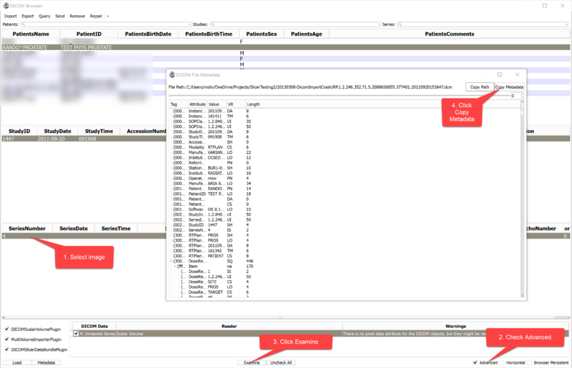Open the Remove menu
The height and width of the screenshot is (368, 572).
77,16
